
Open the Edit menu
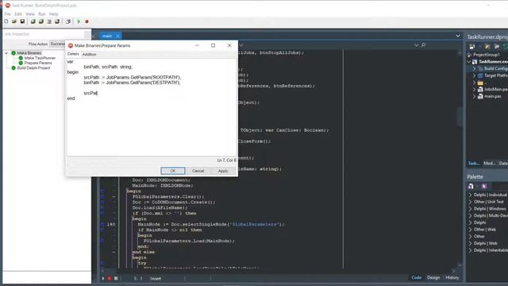click(18, 14)
